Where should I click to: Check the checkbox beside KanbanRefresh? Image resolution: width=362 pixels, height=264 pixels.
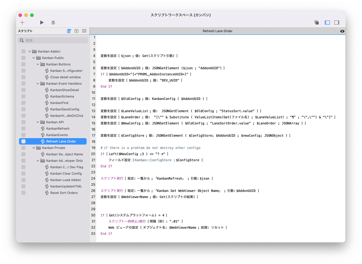point(23,128)
